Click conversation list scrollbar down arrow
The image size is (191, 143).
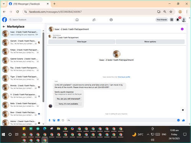pos(43,124)
